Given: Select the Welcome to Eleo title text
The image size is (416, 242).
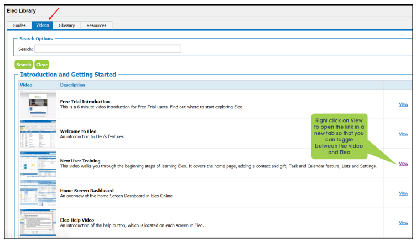Looking at the screenshot, I should [x=78, y=131].
